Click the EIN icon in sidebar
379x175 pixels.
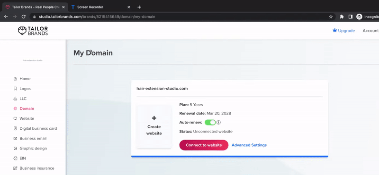16,158
